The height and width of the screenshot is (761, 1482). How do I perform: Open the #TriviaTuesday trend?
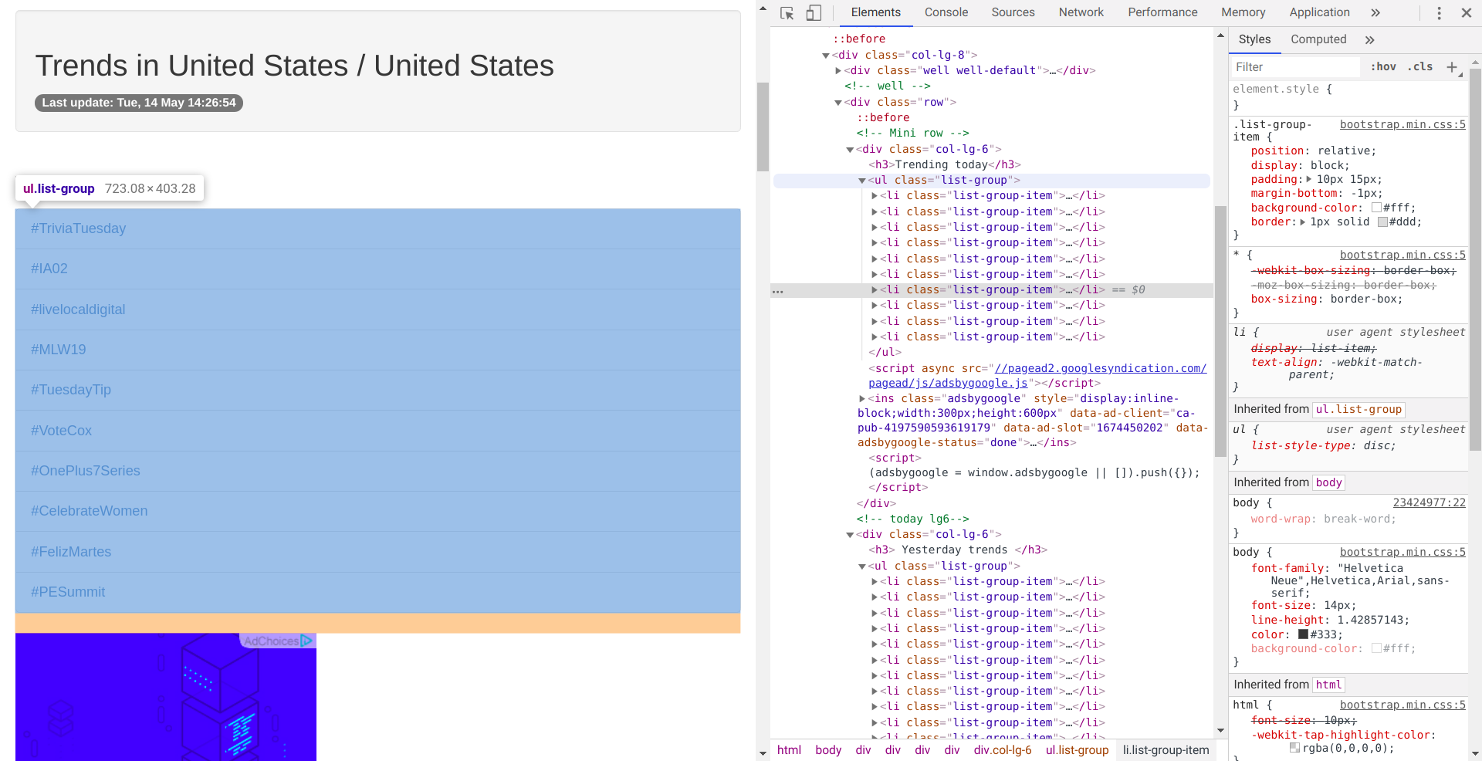point(78,228)
